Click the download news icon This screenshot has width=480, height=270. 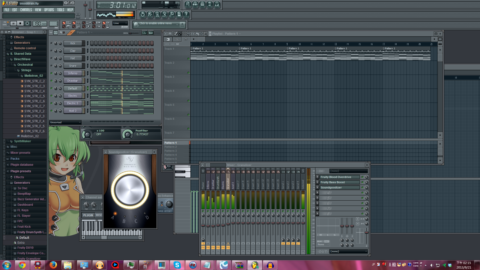coord(182,24)
